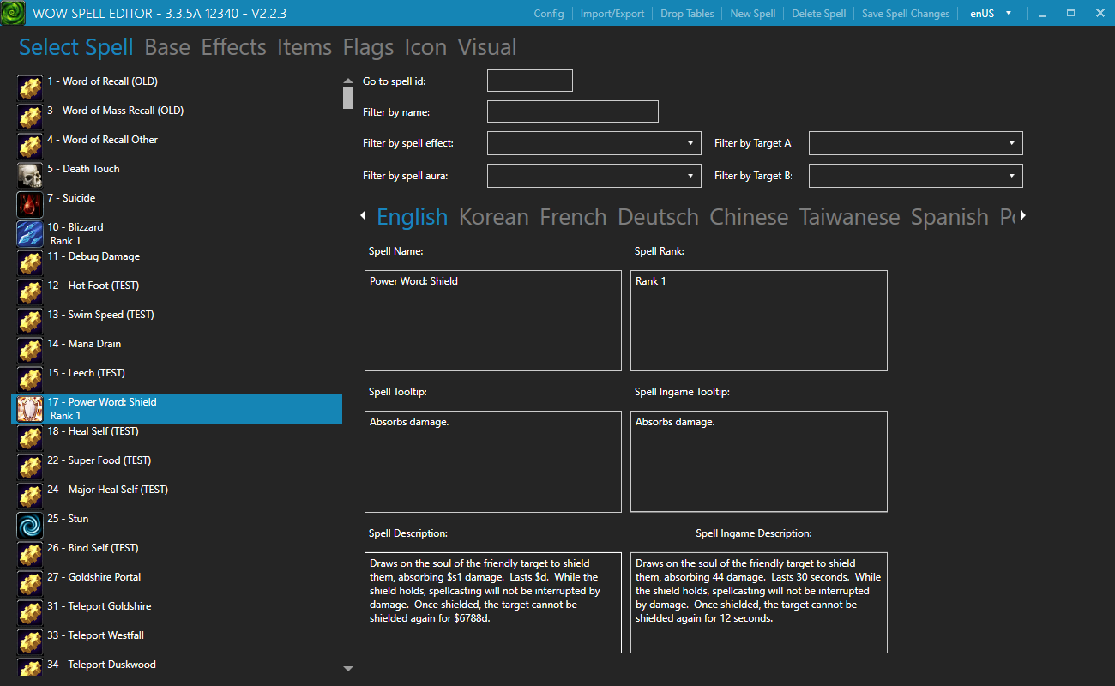Open the Filter by Target A dropdown

click(916, 143)
